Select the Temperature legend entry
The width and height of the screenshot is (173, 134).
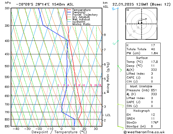82,10
